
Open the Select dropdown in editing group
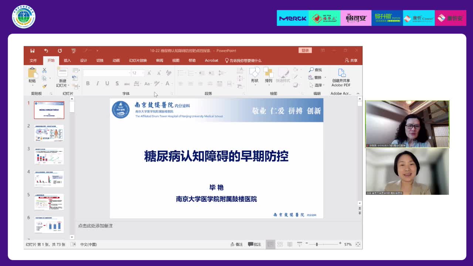pos(318,85)
